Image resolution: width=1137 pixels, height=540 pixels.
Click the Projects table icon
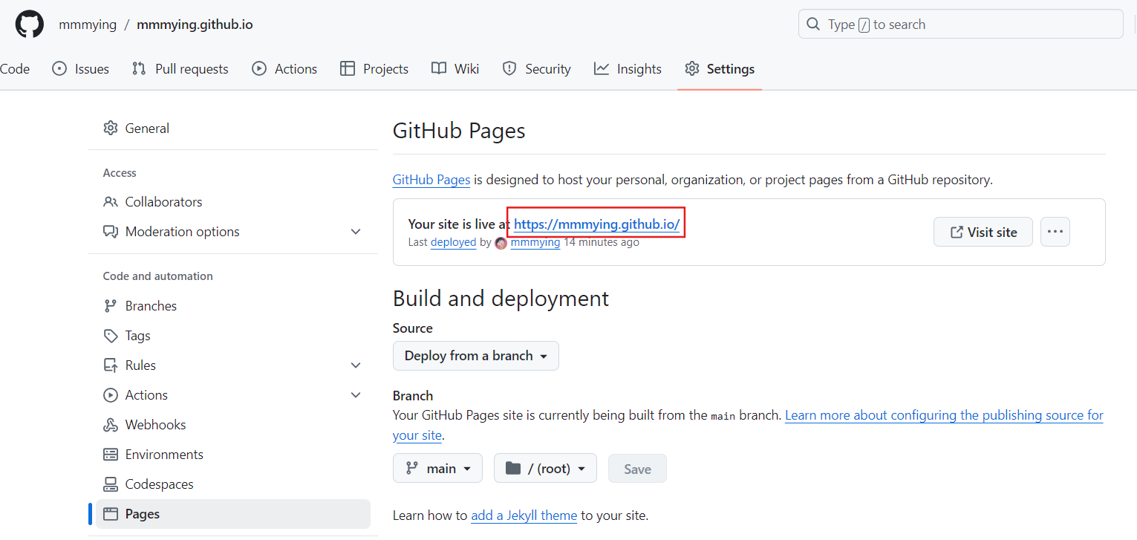click(348, 68)
